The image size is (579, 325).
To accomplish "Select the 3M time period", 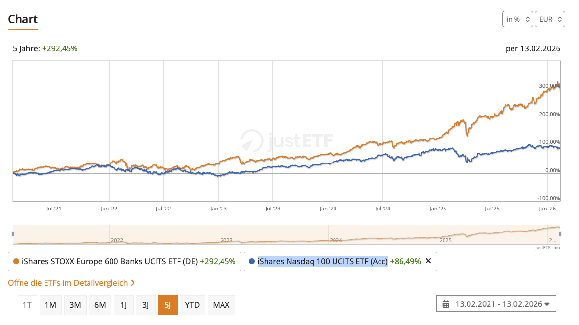I will point(75,305).
